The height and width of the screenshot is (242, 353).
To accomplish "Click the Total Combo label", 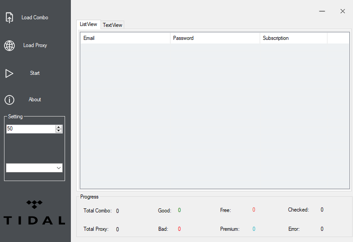I will [97, 211].
